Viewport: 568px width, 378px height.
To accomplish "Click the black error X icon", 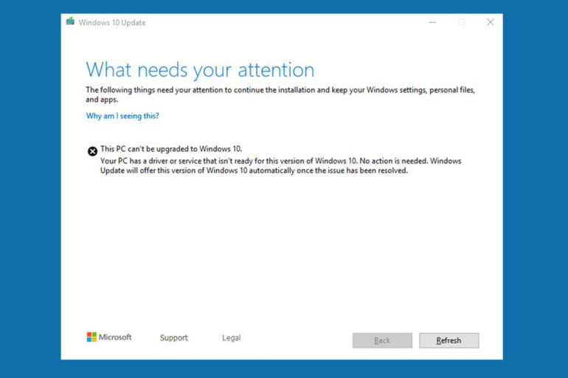I will pyautogui.click(x=92, y=151).
